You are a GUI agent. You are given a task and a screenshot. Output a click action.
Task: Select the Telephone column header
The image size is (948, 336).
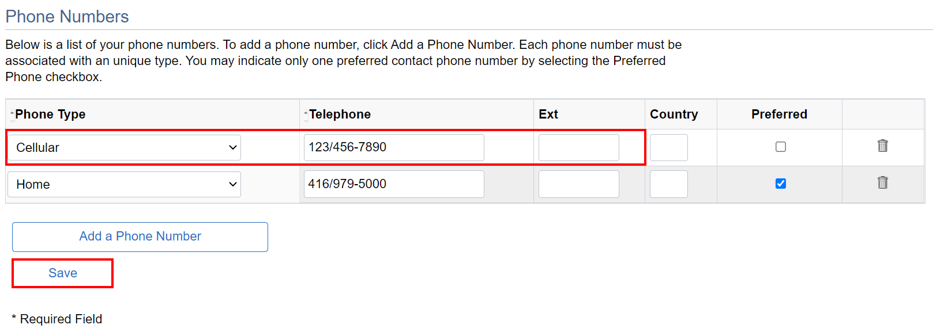[x=340, y=114]
